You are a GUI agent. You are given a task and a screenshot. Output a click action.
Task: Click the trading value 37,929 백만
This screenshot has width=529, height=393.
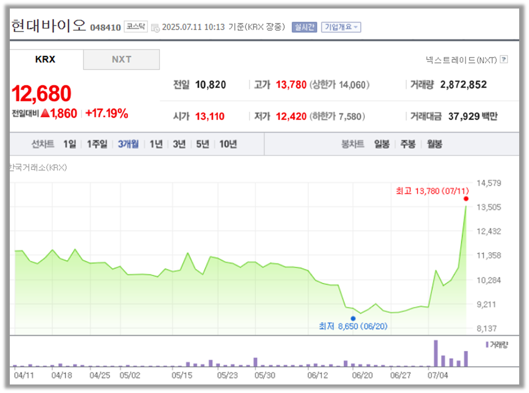pyautogui.click(x=473, y=116)
